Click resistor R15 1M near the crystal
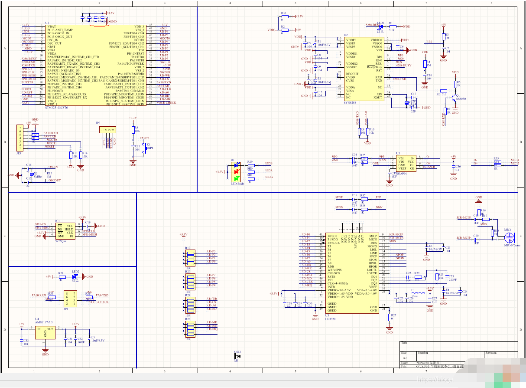The width and height of the screenshot is (526, 388). [45, 175]
